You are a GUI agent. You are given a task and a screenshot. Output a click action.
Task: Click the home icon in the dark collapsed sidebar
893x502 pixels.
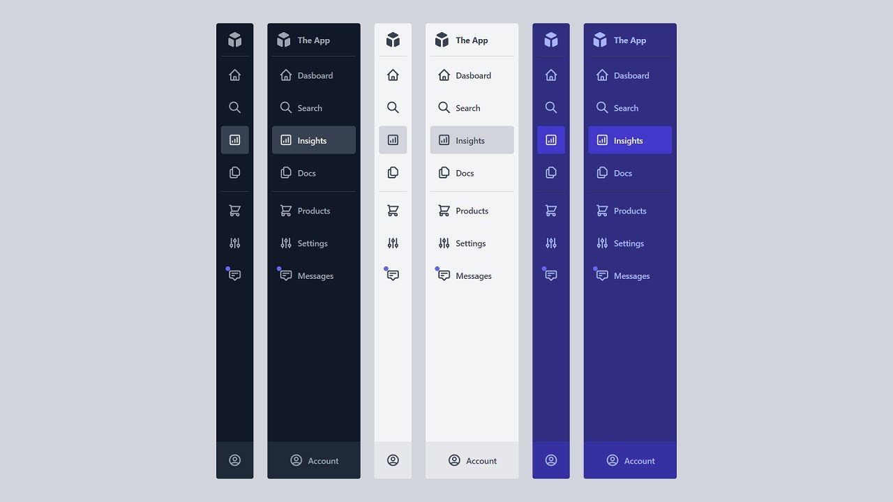235,75
